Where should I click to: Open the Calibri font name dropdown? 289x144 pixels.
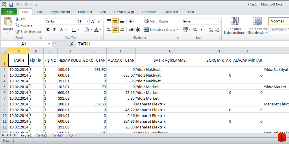(x=75, y=21)
